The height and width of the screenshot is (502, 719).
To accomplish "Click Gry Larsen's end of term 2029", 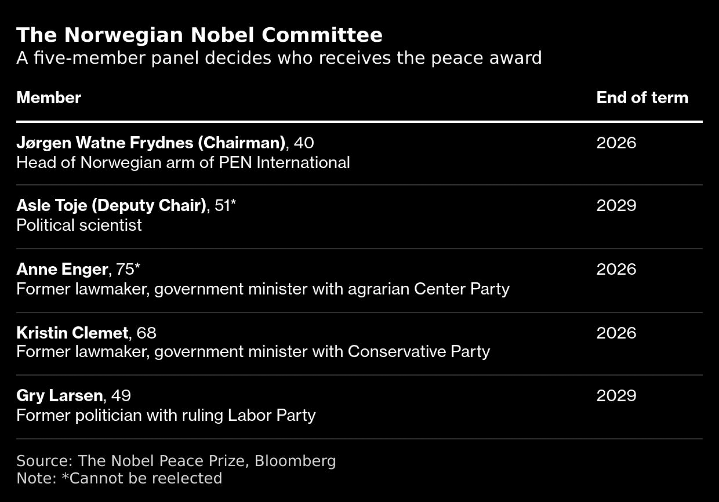I will pos(616,395).
